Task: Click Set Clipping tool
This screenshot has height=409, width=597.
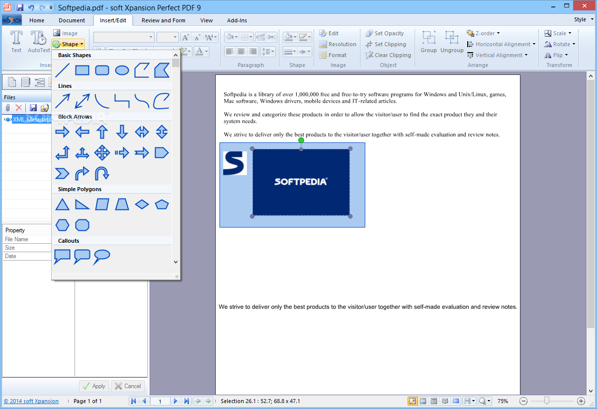Action: (x=386, y=44)
